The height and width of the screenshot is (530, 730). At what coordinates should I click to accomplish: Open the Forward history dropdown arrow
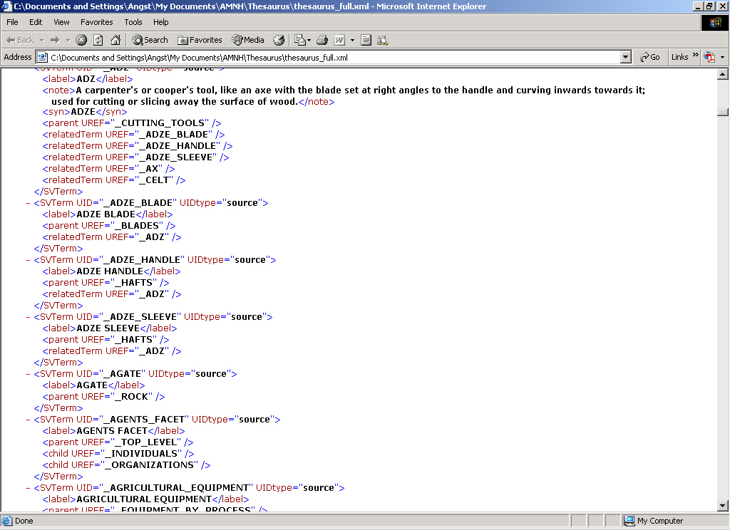pyautogui.click(x=68, y=40)
